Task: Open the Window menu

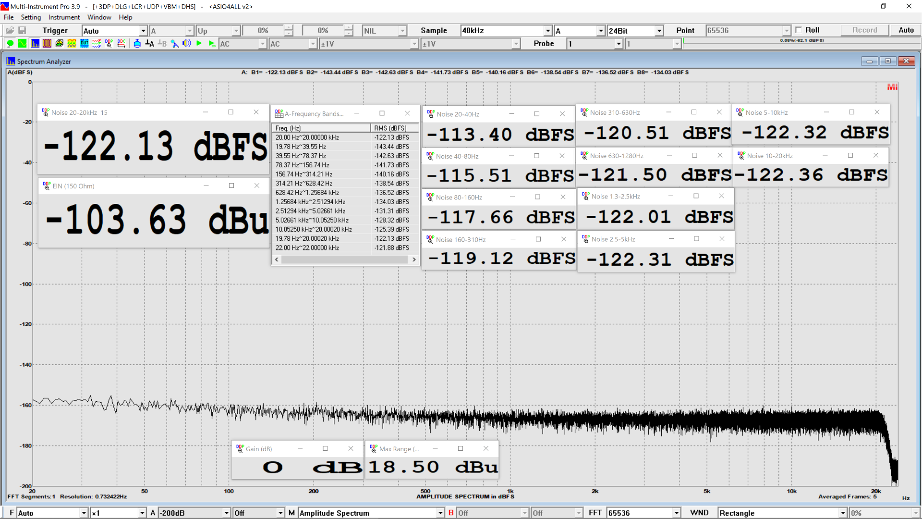Action: tap(99, 17)
